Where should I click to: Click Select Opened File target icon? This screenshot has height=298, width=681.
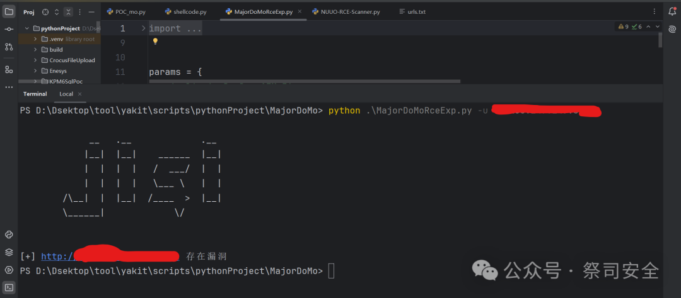[x=45, y=12]
